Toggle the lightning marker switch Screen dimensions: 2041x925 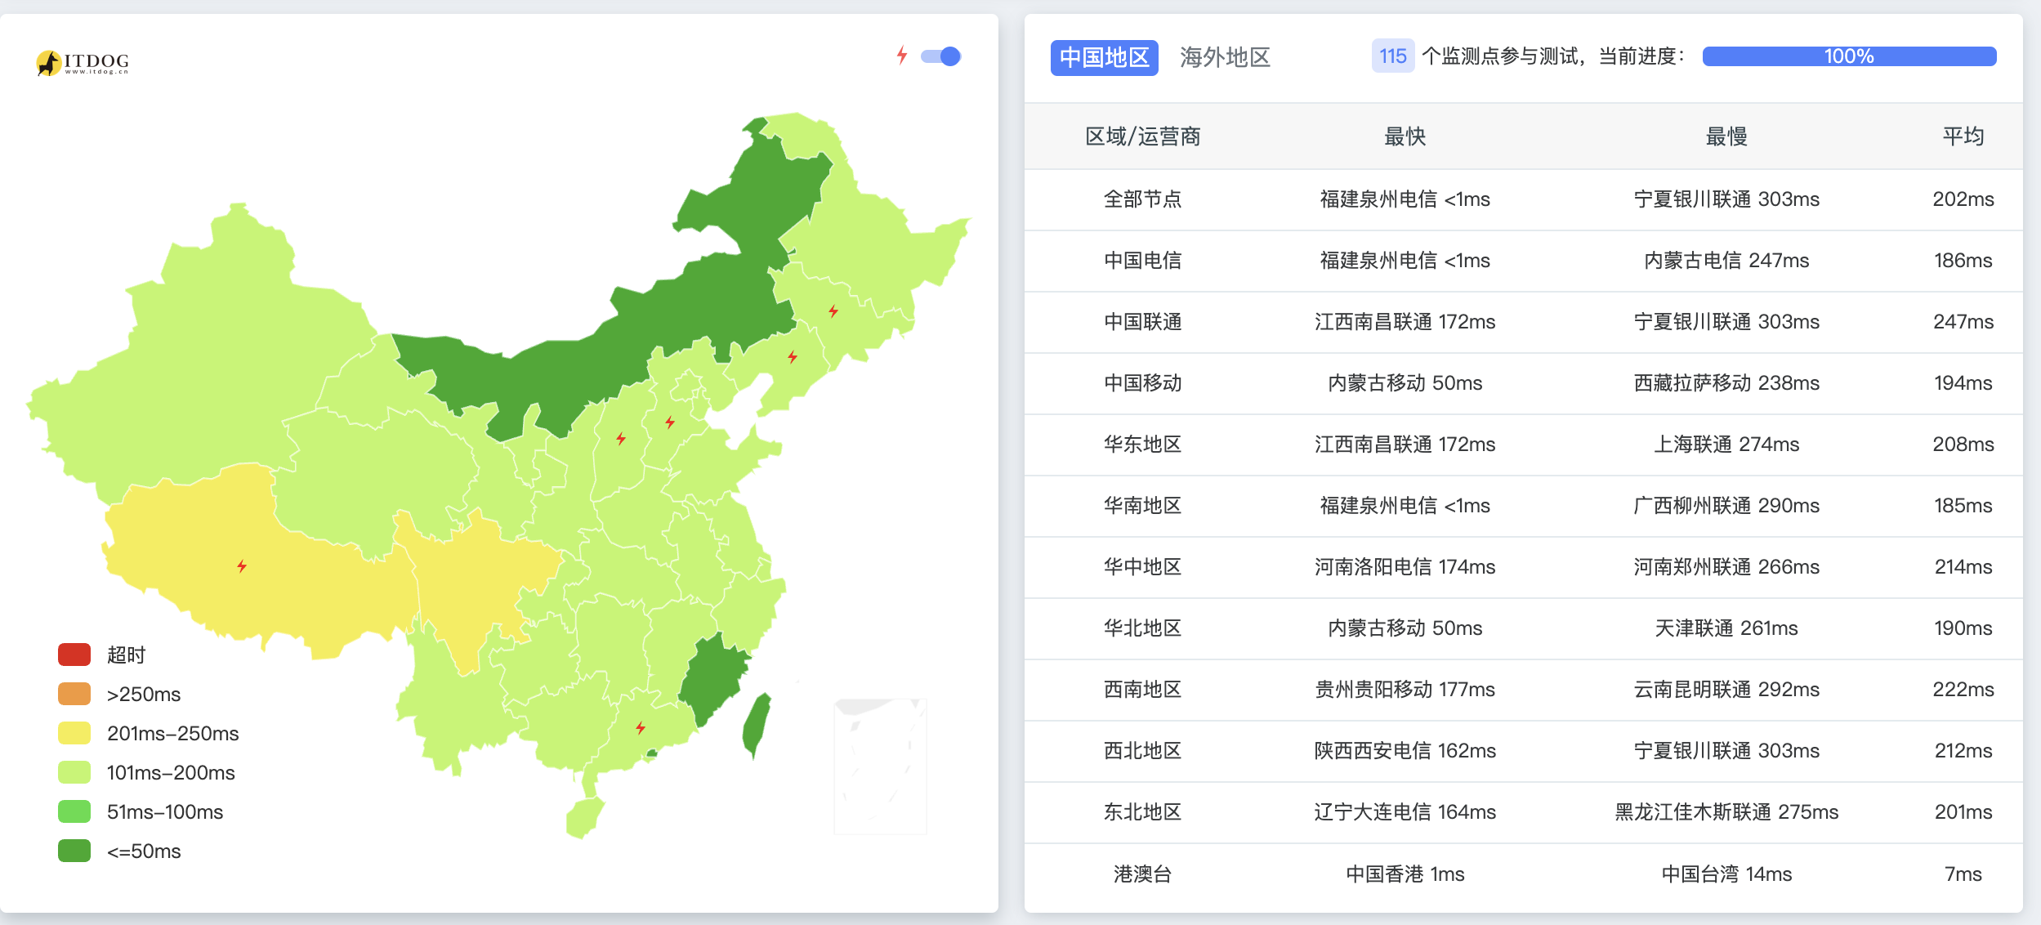(940, 56)
